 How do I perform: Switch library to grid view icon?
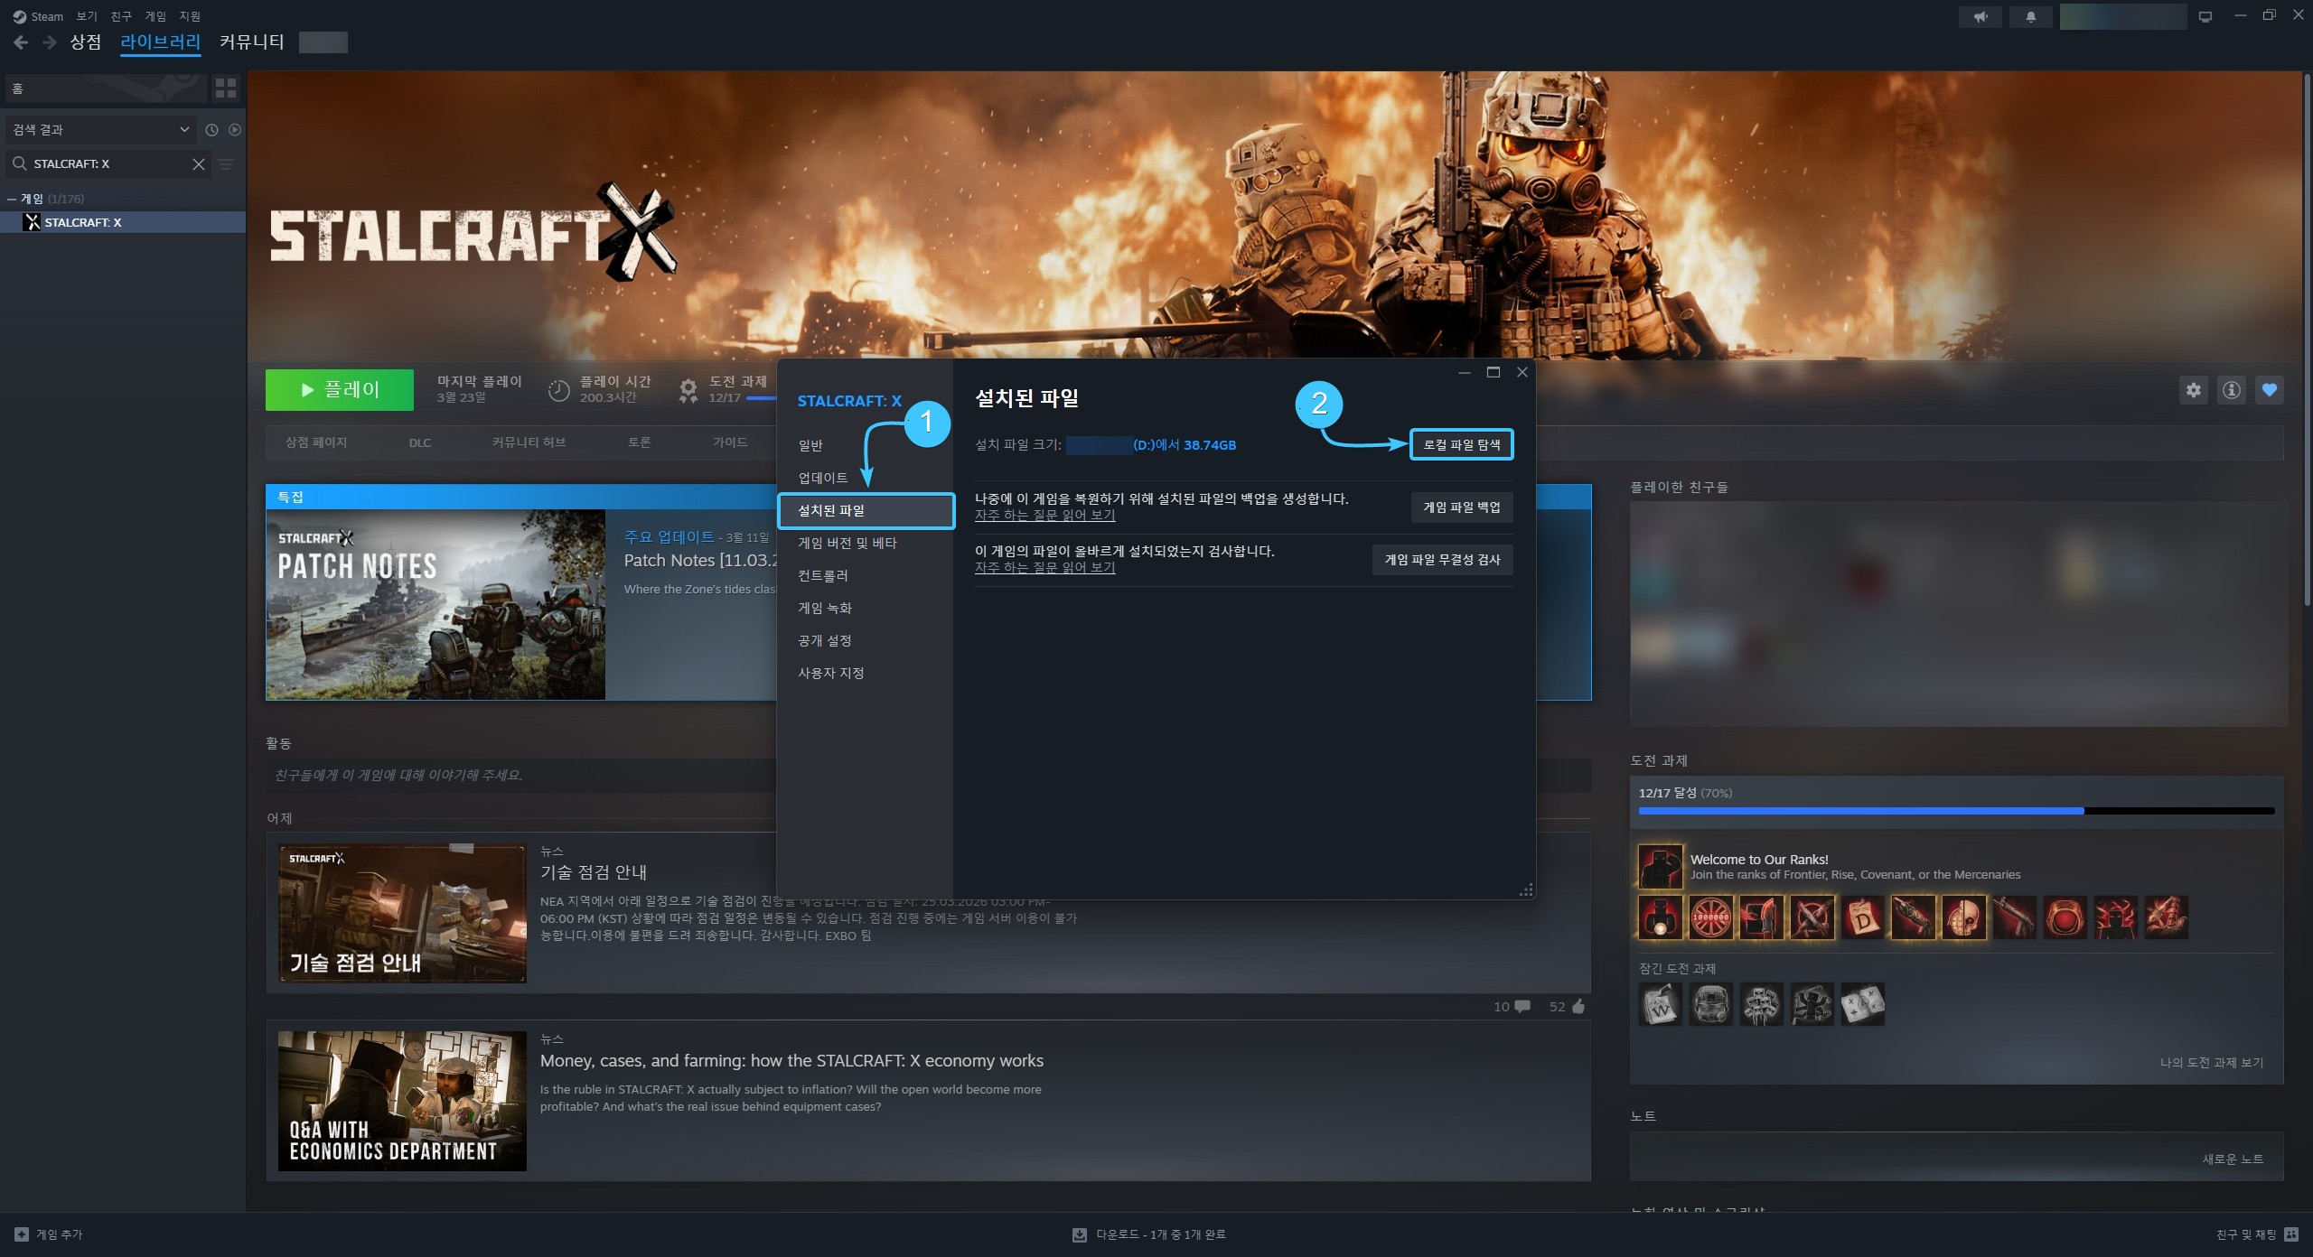tap(226, 88)
